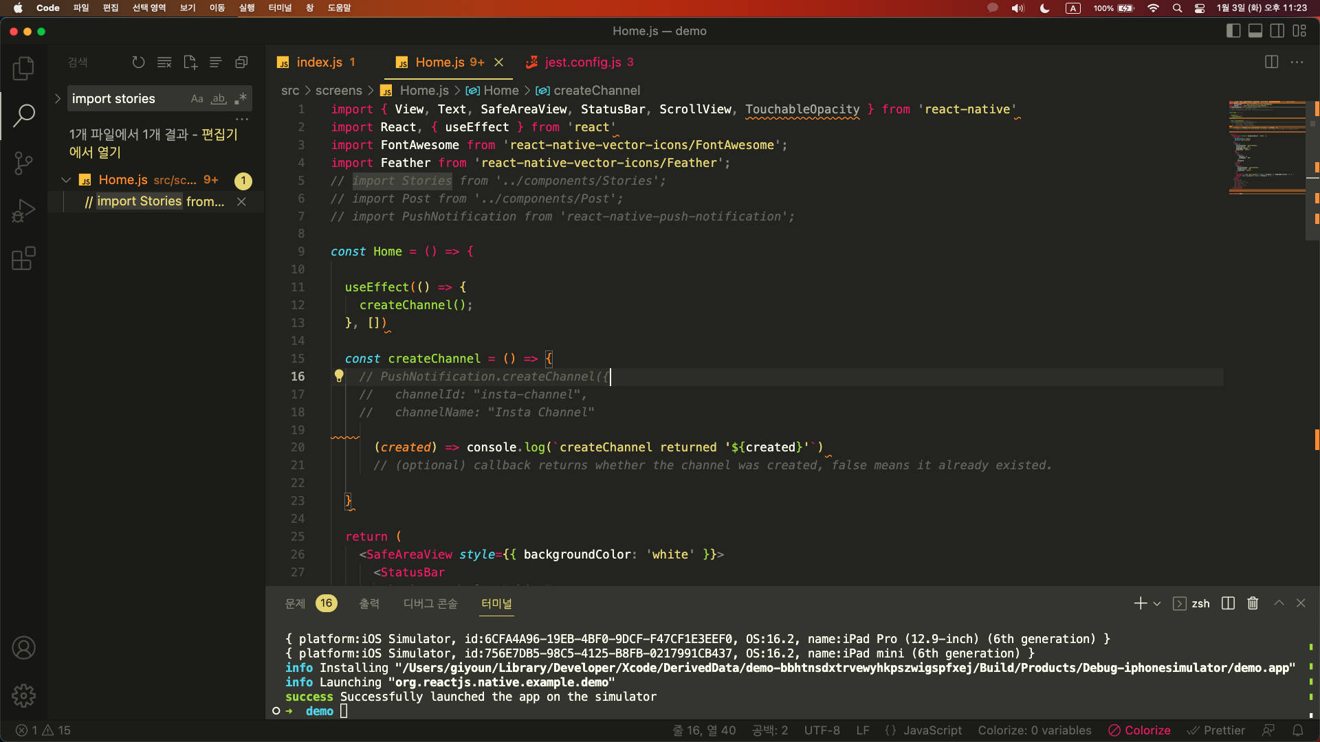Image resolution: width=1320 pixels, height=742 pixels.
Task: Open the 디버그 콘솔 panel tab
Action: pyautogui.click(x=430, y=603)
